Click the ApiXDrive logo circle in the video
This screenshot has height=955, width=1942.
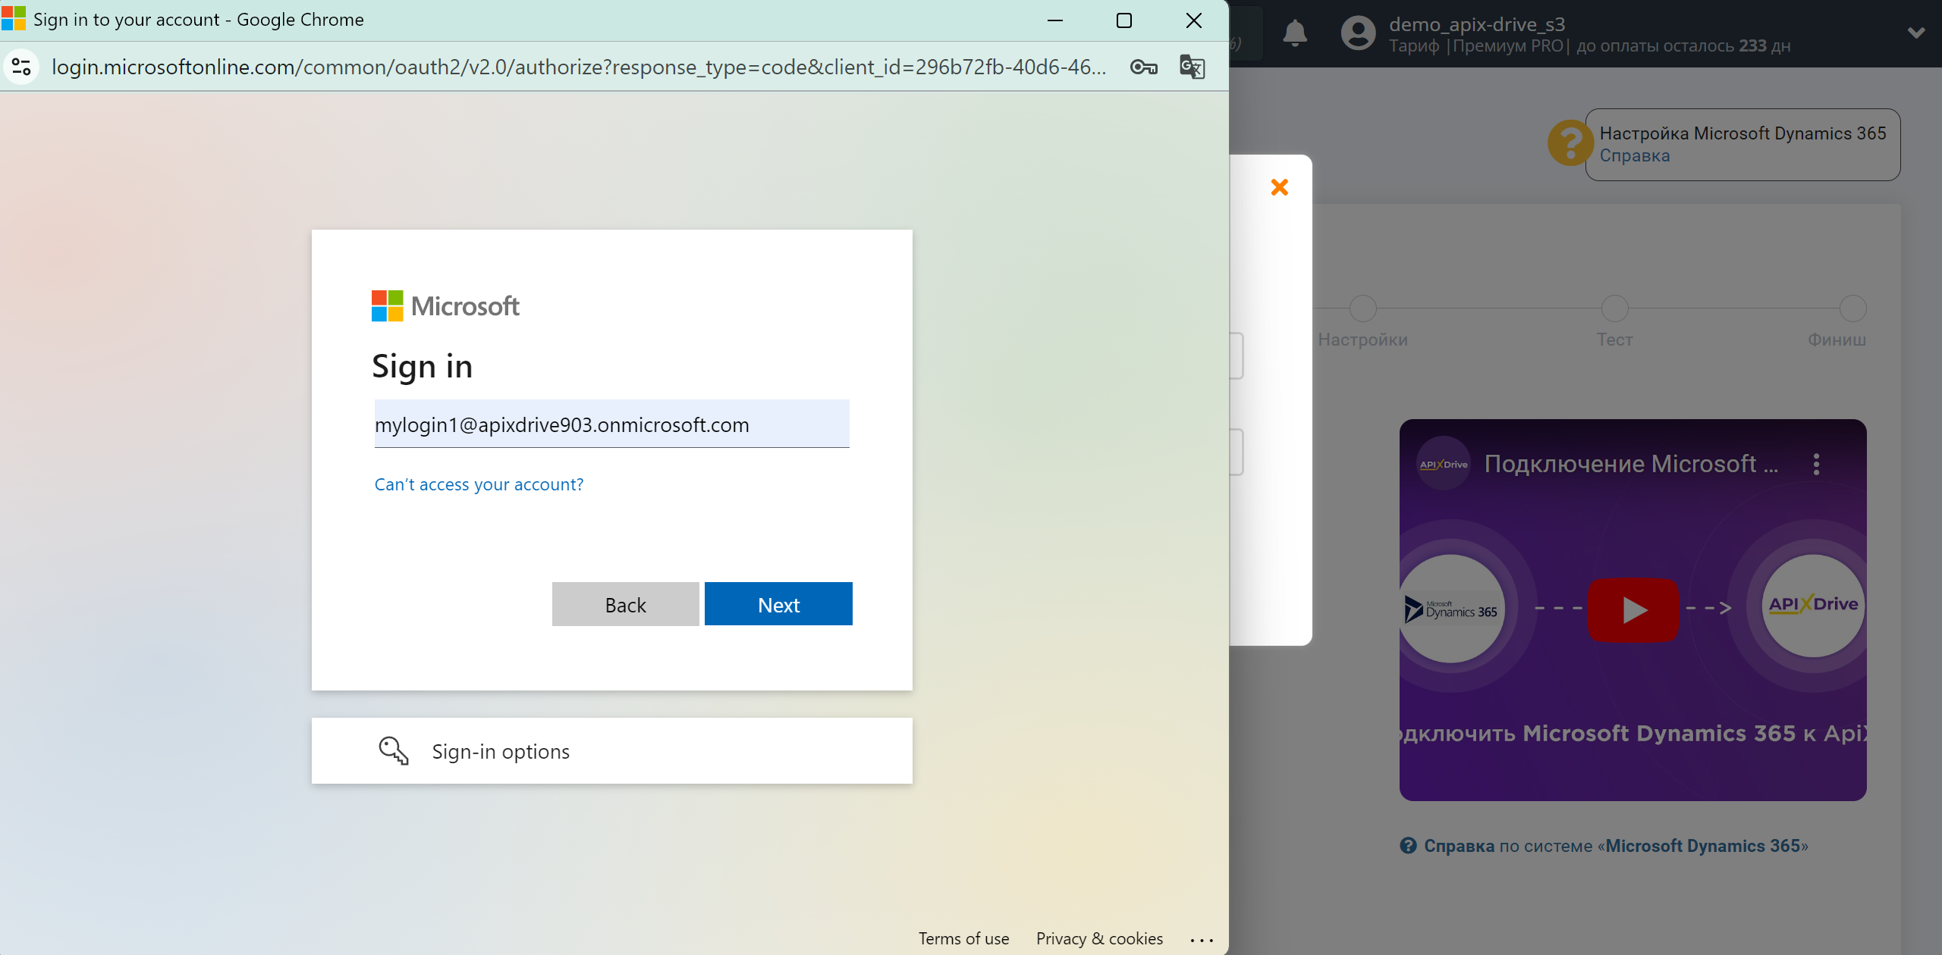[x=1813, y=605]
